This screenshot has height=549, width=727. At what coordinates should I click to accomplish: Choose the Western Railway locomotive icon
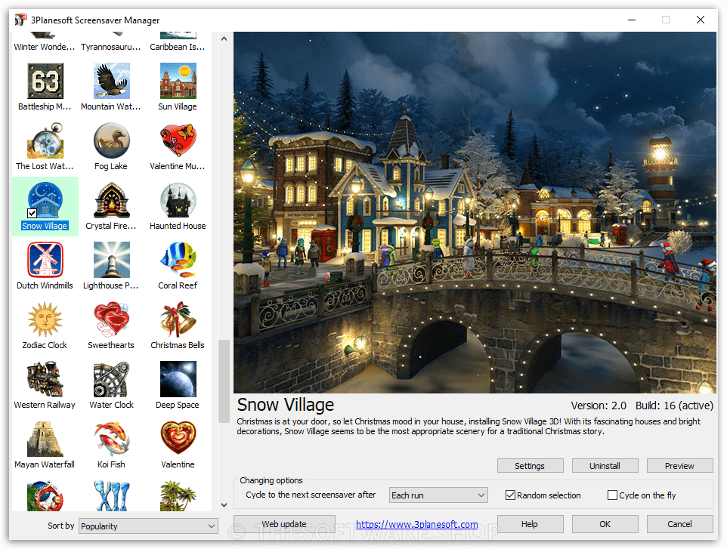(45, 379)
